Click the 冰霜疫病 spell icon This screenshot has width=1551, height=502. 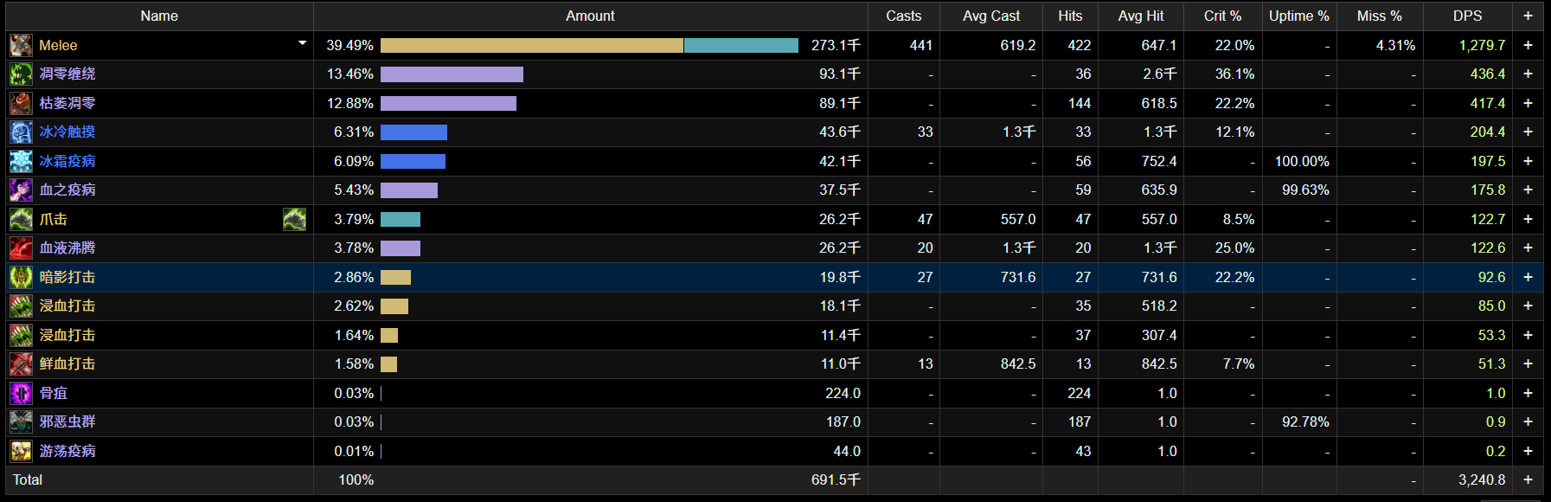(x=21, y=161)
